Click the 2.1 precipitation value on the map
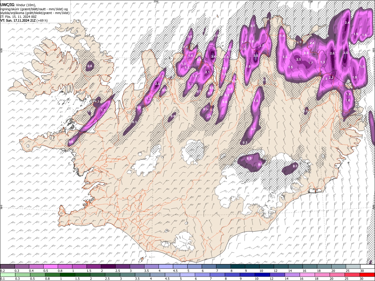The width and height of the screenshot is (375, 281). 207,72
